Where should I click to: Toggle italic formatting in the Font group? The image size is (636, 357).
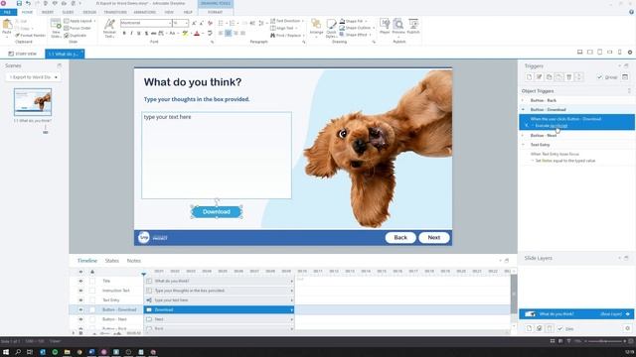click(131, 33)
